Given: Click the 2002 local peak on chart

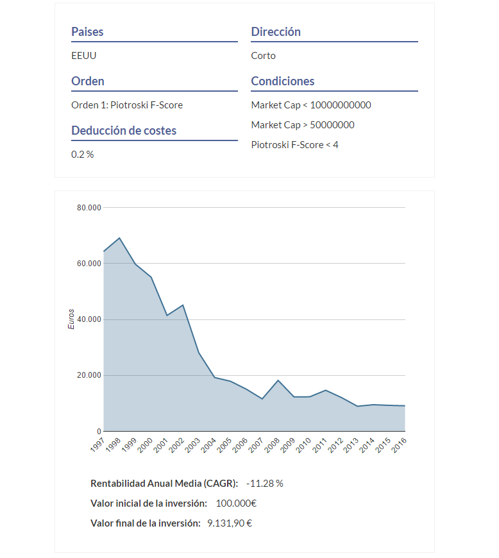Looking at the screenshot, I should pyautogui.click(x=183, y=305).
